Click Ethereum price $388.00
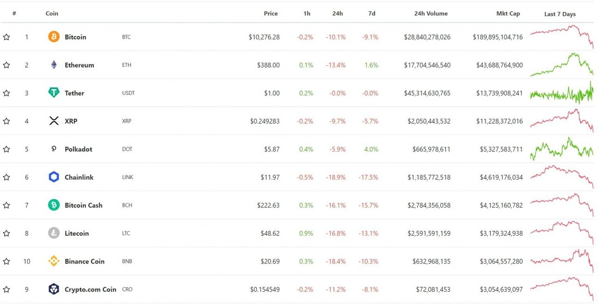The image size is (598, 304). (x=268, y=65)
